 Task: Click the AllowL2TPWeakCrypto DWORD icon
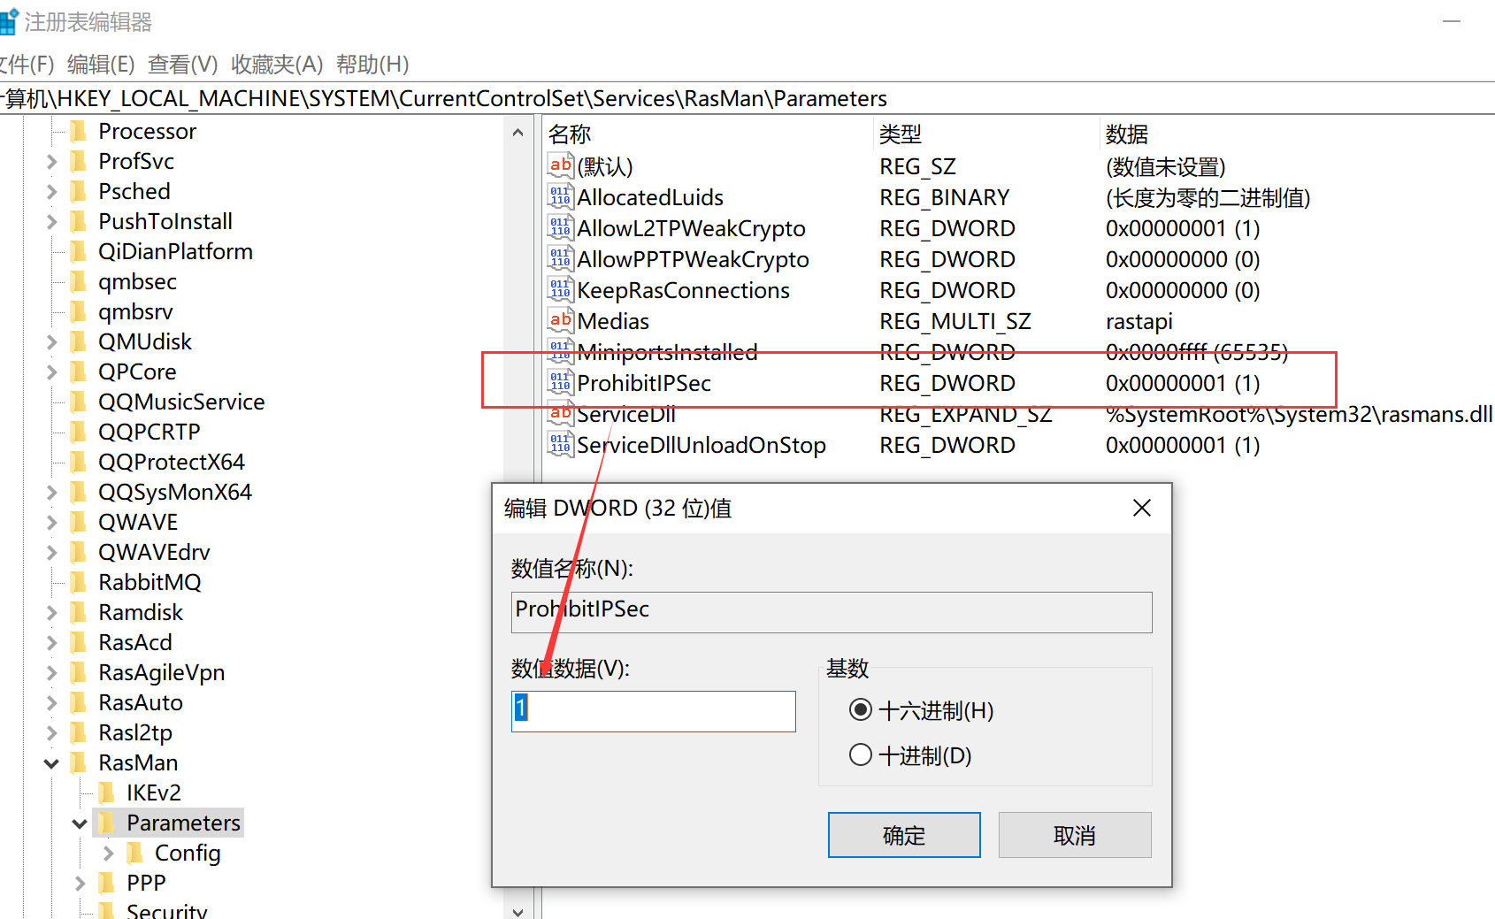click(x=560, y=227)
